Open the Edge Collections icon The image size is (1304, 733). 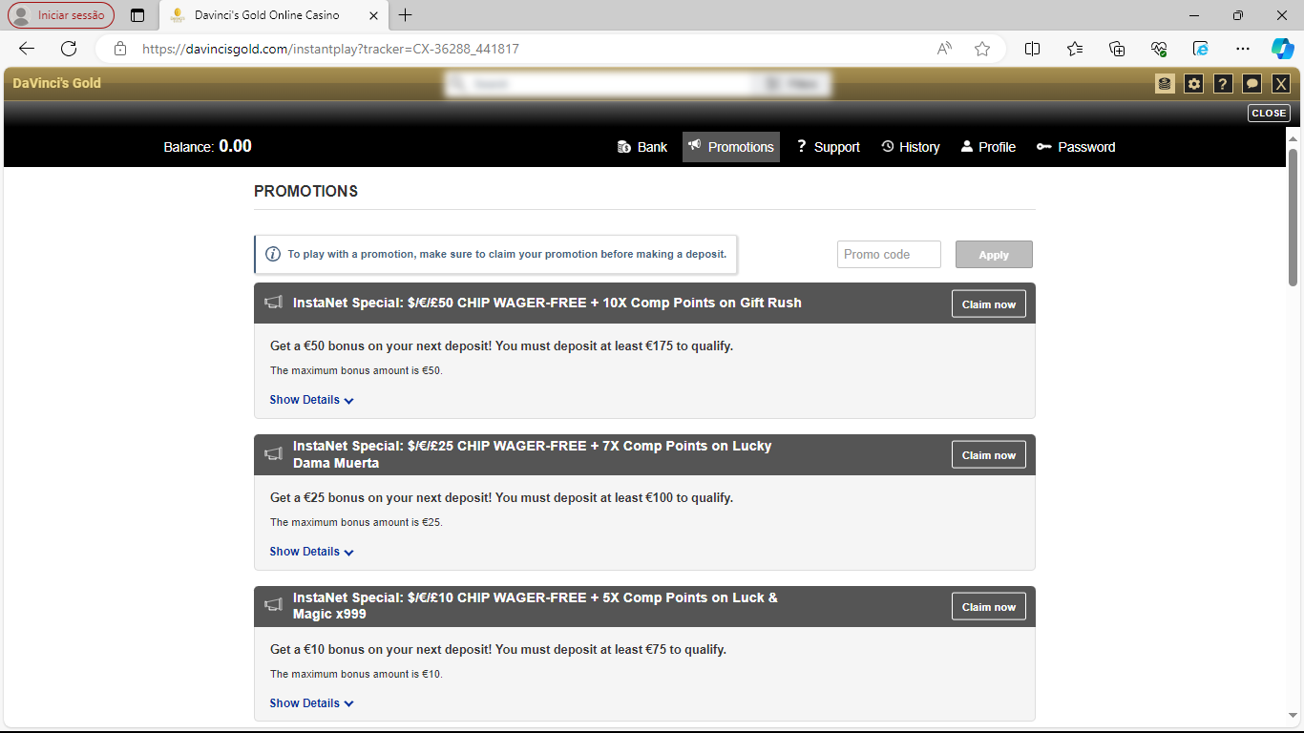pyautogui.click(x=1117, y=49)
